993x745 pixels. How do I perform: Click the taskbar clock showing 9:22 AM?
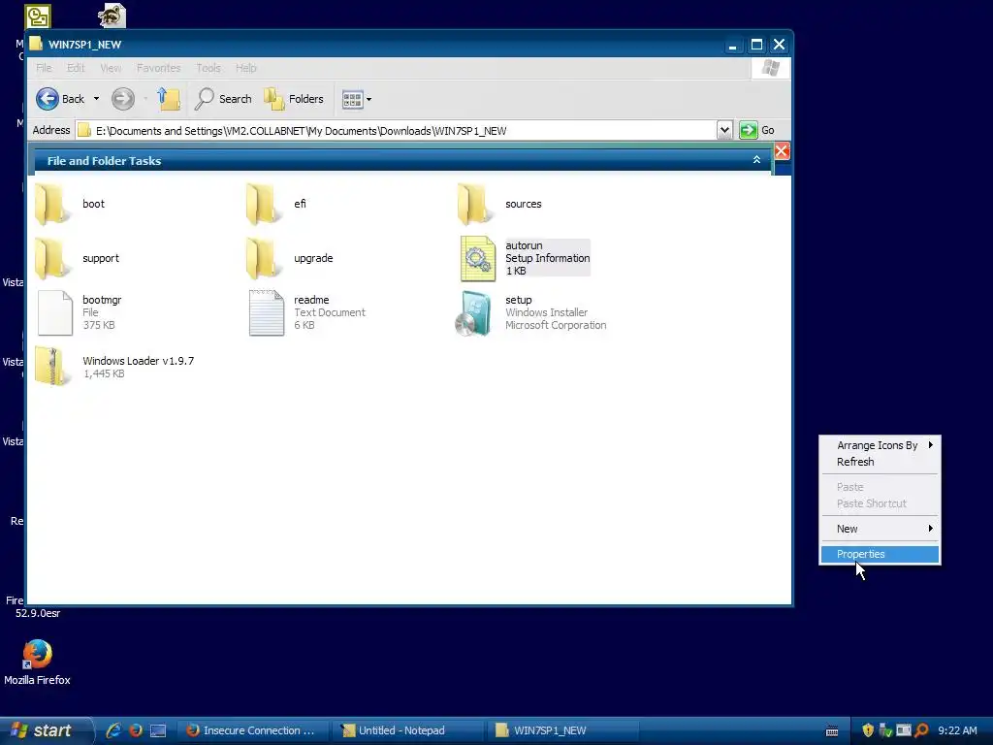[x=957, y=730]
